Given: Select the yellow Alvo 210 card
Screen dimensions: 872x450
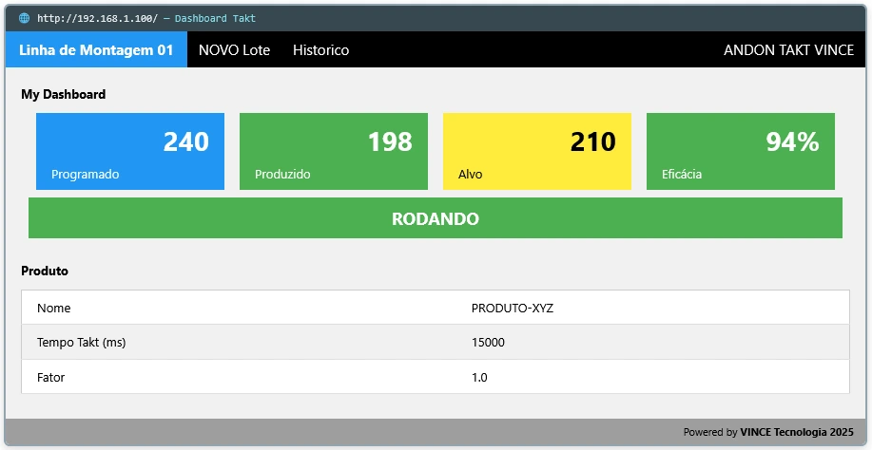Looking at the screenshot, I should click(537, 152).
